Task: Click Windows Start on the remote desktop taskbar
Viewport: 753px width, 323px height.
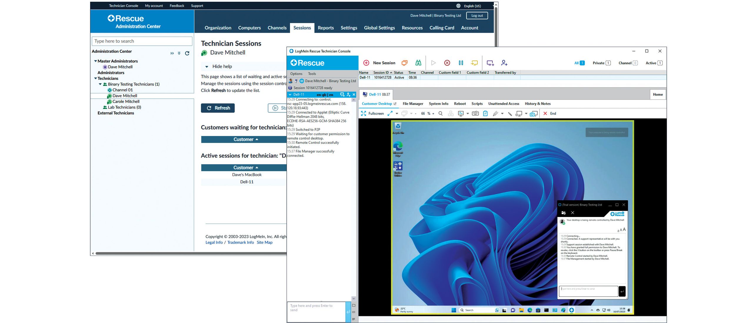Action: 454,310
